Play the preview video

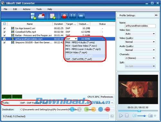pyautogui.click(x=121, y=116)
